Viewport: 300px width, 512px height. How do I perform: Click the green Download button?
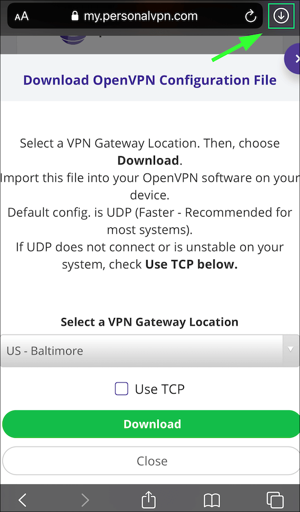point(152,424)
